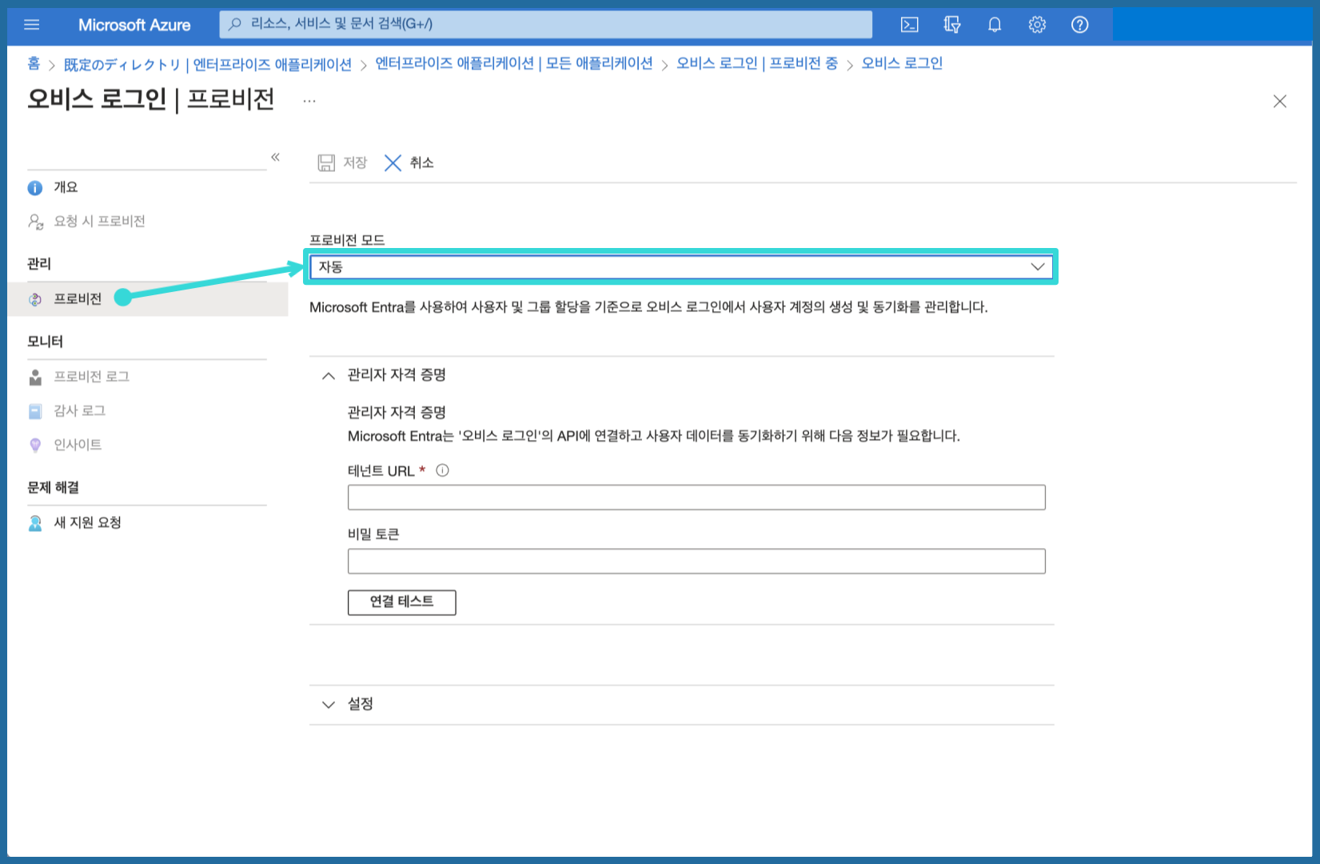
Task: Click the 연결 테스트 button
Action: [401, 602]
